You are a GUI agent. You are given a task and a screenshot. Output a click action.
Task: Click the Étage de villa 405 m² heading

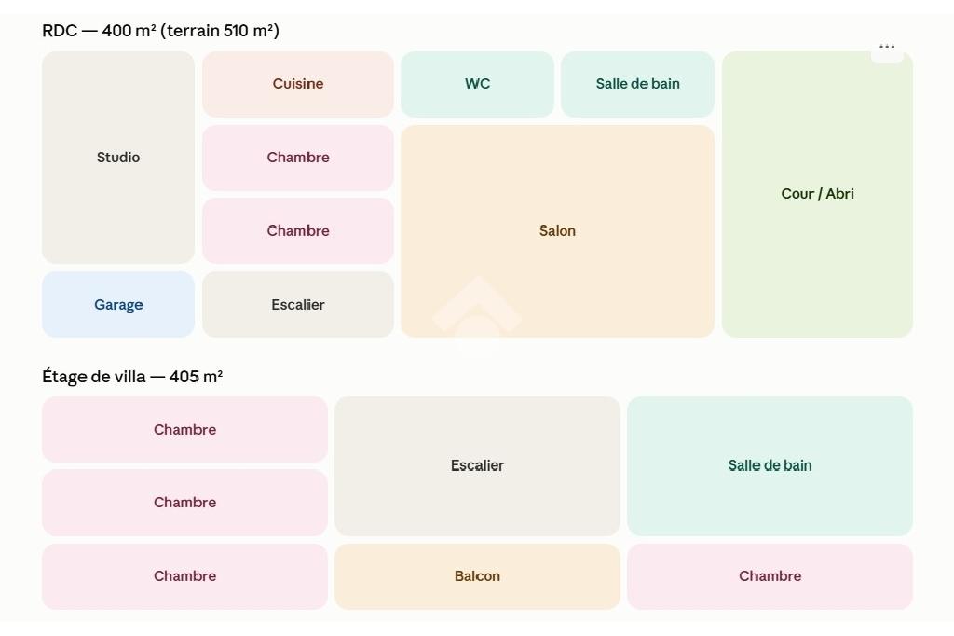tap(132, 377)
